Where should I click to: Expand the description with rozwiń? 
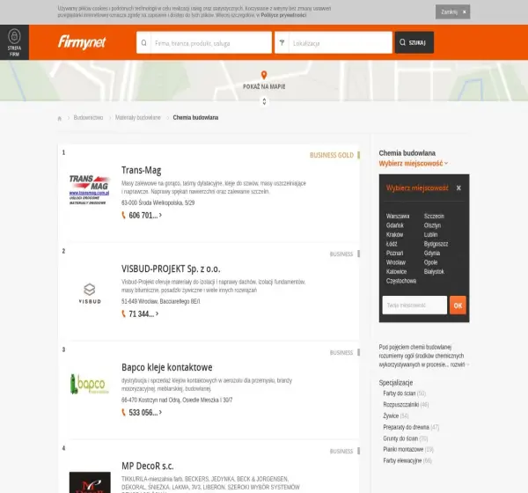(458, 364)
